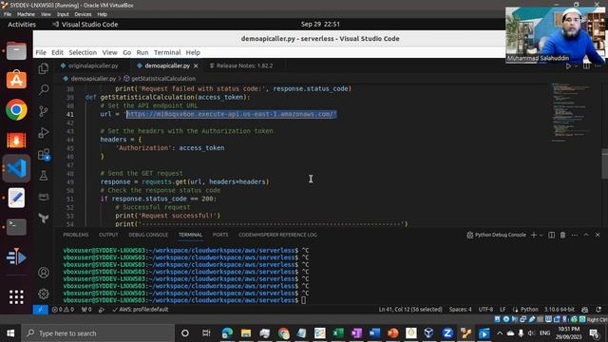Open Terminal app from Ubuntu dock
Viewport: 608px width, 342px height.
[16, 227]
